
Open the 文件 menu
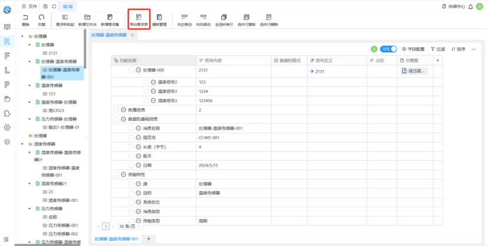tap(29, 6)
